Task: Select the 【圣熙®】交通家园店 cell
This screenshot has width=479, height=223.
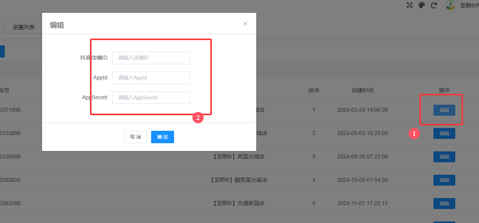Action: [239, 204]
